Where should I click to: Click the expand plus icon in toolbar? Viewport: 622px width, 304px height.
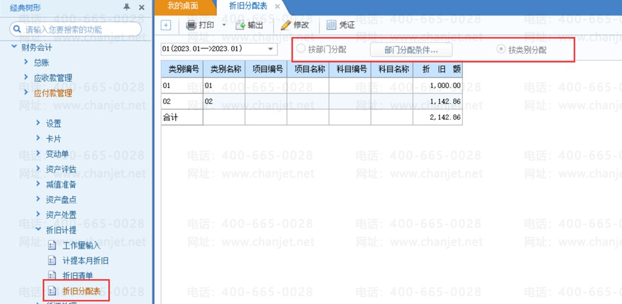click(166, 25)
